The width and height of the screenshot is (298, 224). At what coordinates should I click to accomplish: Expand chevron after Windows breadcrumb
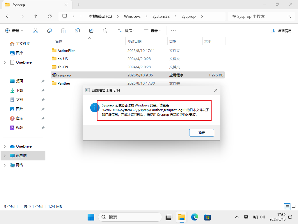click(x=146, y=16)
